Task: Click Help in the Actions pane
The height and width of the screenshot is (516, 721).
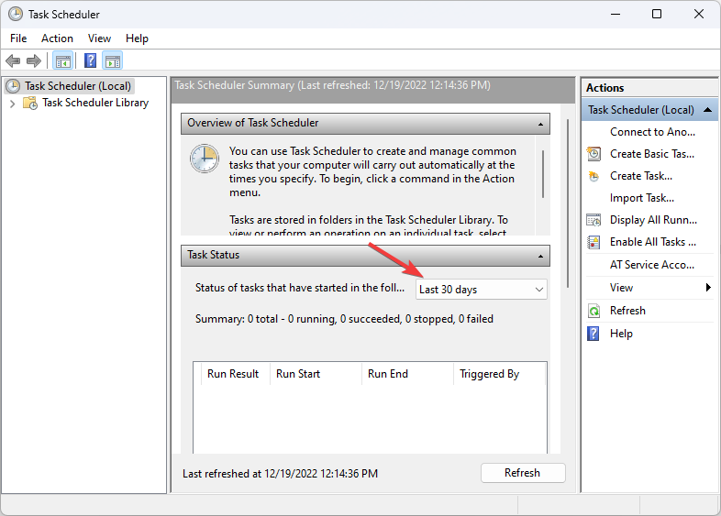Action: coord(621,334)
